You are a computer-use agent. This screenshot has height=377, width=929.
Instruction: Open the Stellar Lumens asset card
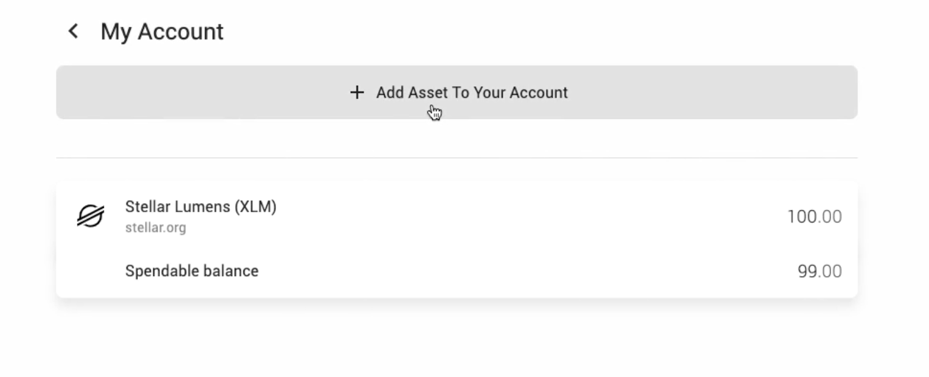point(457,240)
